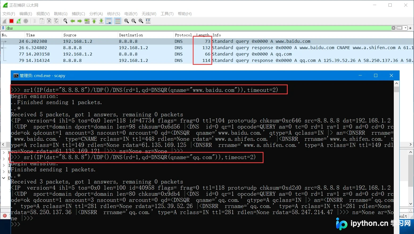Open the 工具(T) menu
Screen dimensions: 414x234
point(167,14)
